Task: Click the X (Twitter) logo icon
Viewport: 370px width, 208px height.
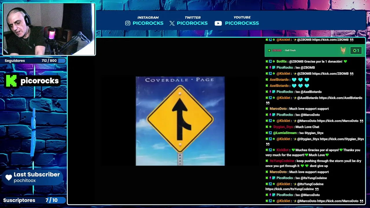Action: [x=172, y=23]
